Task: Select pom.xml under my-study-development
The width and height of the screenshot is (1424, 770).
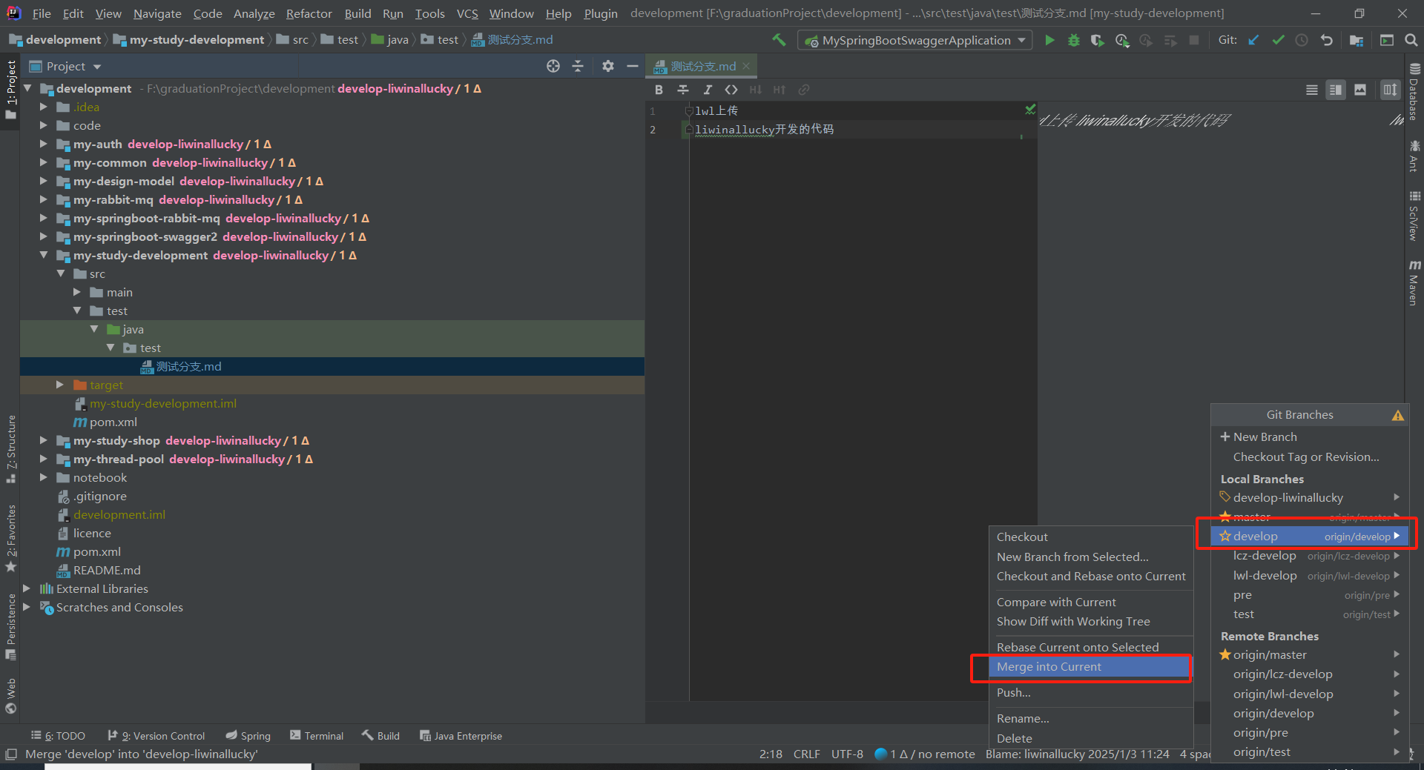Action: point(113,422)
